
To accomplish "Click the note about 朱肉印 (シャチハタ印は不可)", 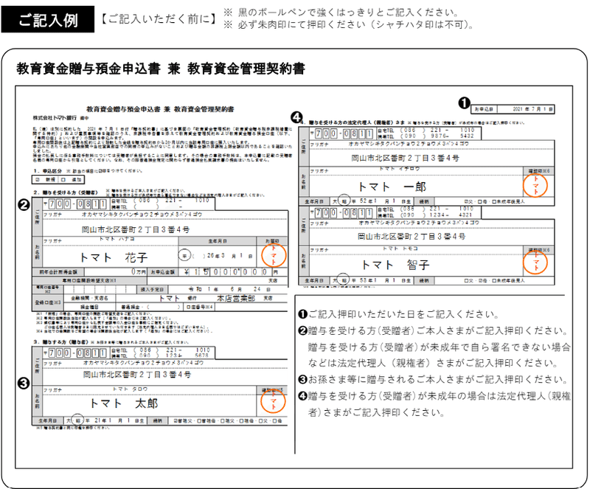I will (x=348, y=25).
